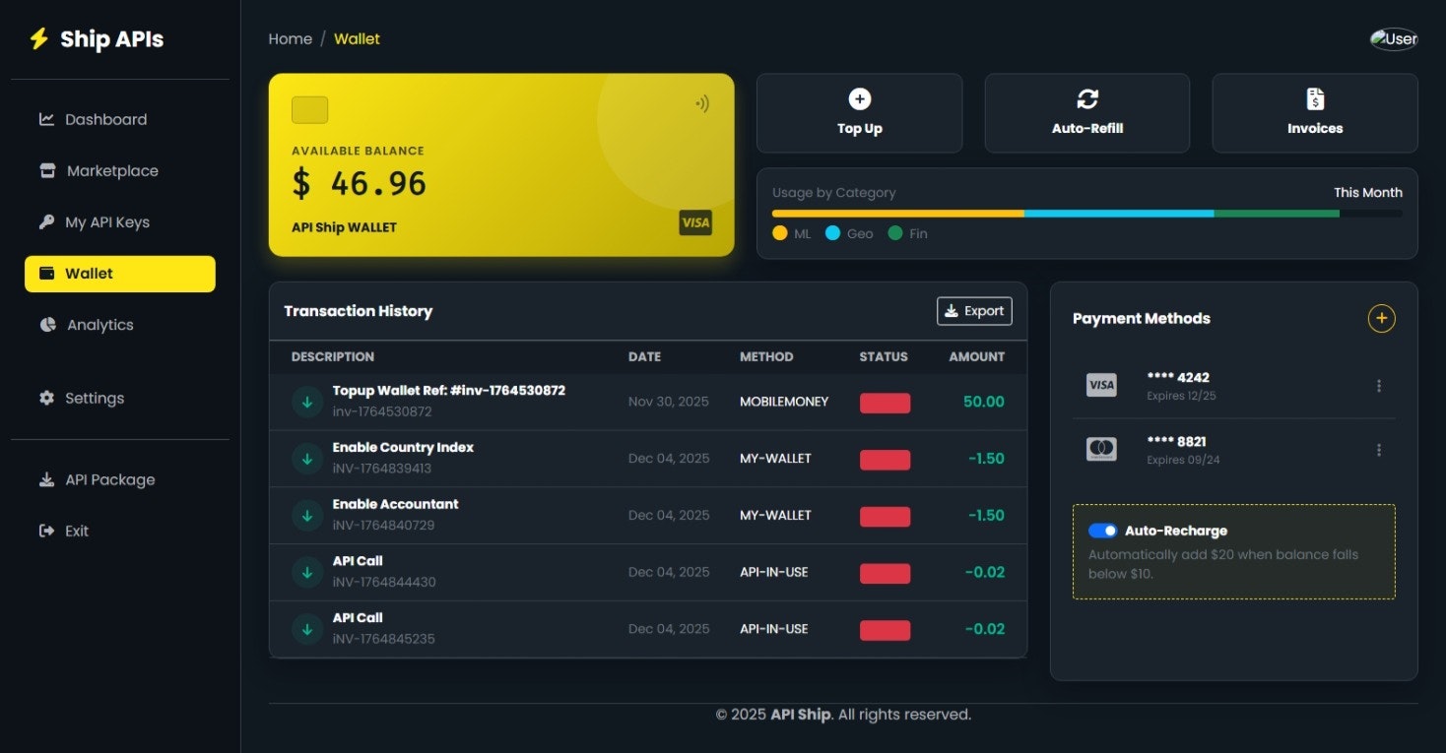
Task: Export the transaction history
Action: coord(973,310)
